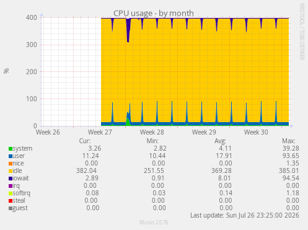308x230 pixels.
Task: Click the gray guest legend swatch
Action: tap(11, 208)
